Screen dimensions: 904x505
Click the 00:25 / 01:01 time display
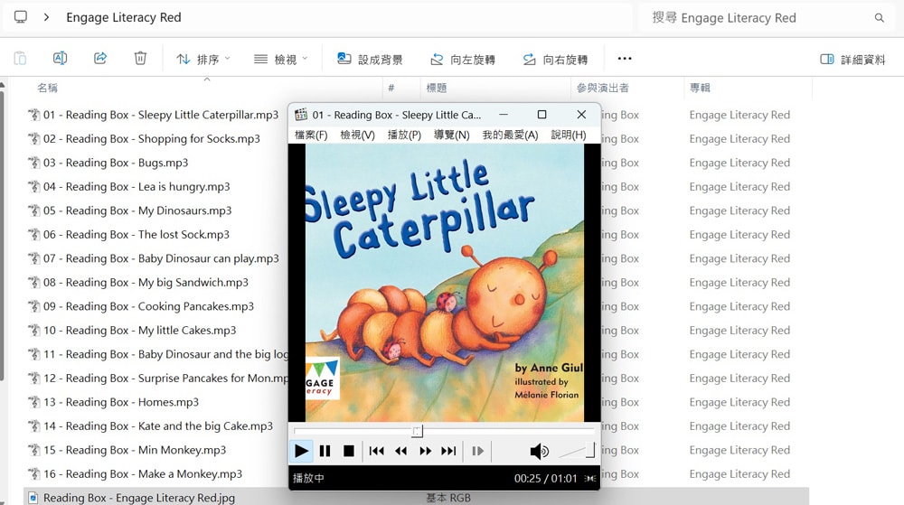click(x=545, y=479)
